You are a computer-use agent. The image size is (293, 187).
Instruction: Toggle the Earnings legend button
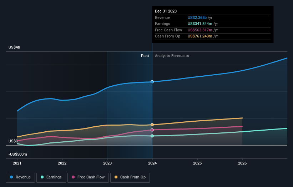point(51,177)
